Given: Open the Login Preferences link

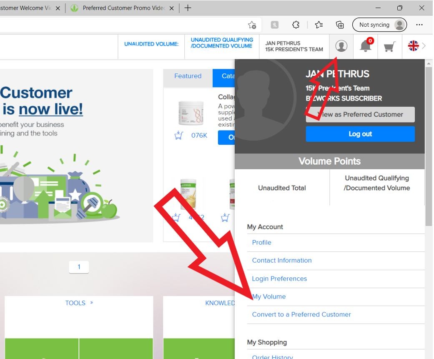Looking at the screenshot, I should click(x=280, y=279).
